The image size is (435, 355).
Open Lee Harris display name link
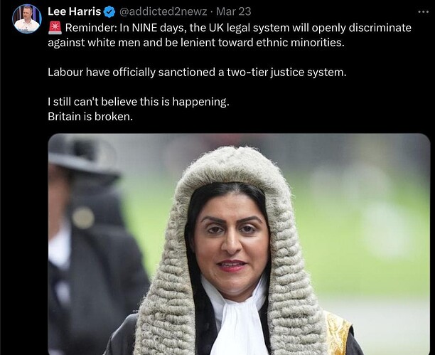click(x=74, y=11)
